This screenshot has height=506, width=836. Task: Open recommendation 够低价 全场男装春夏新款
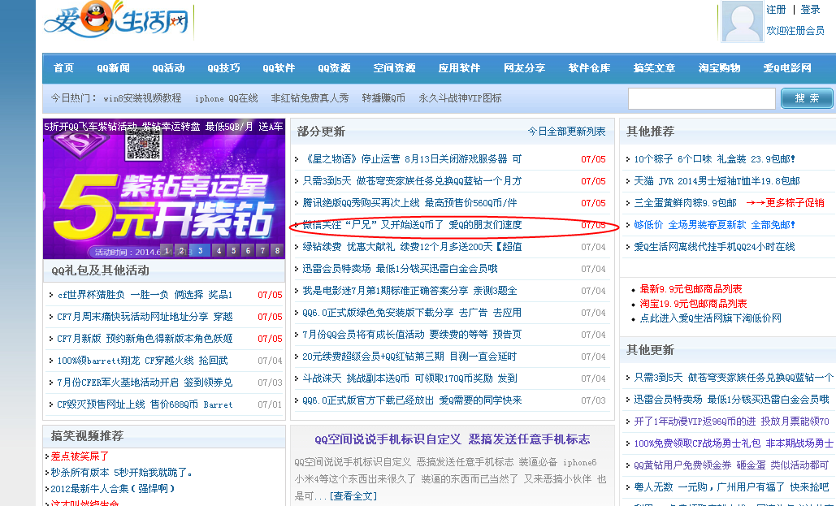[714, 224]
